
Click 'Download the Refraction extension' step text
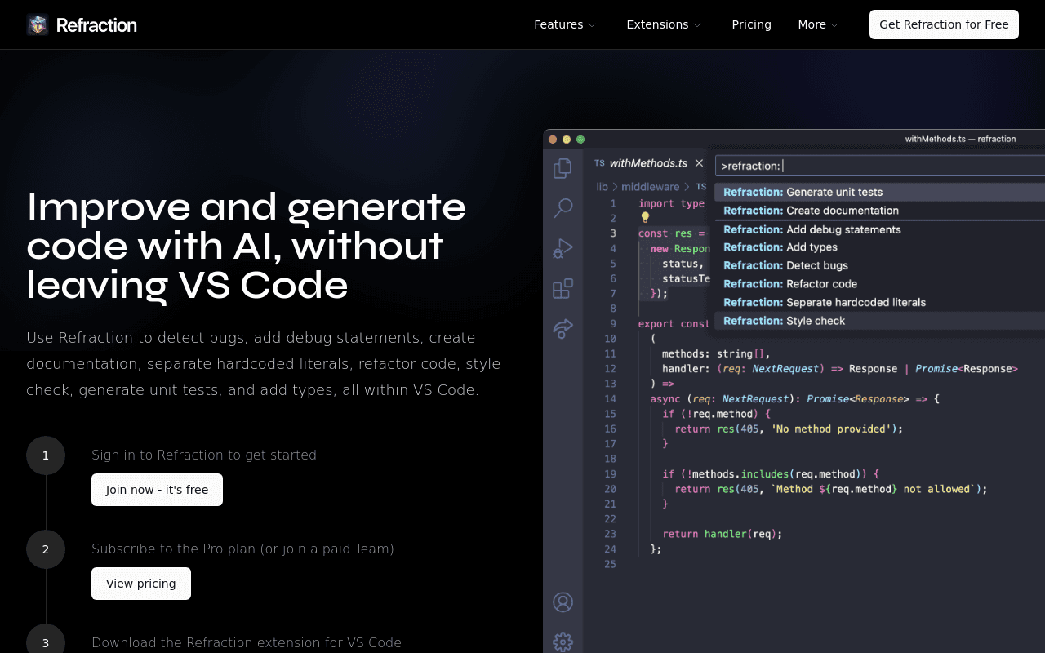point(247,642)
